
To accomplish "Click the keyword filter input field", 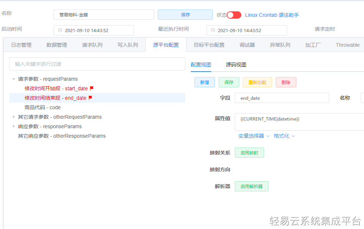I will [96, 64].
